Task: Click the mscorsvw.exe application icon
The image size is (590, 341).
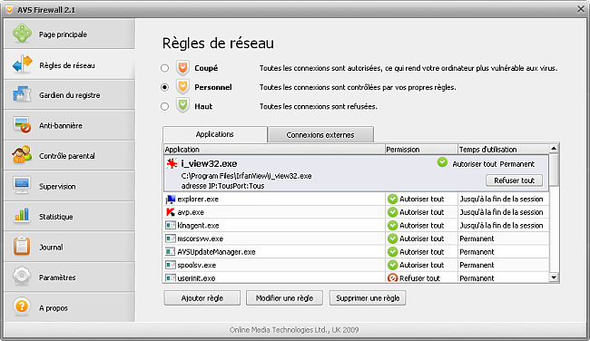Action: [171, 239]
